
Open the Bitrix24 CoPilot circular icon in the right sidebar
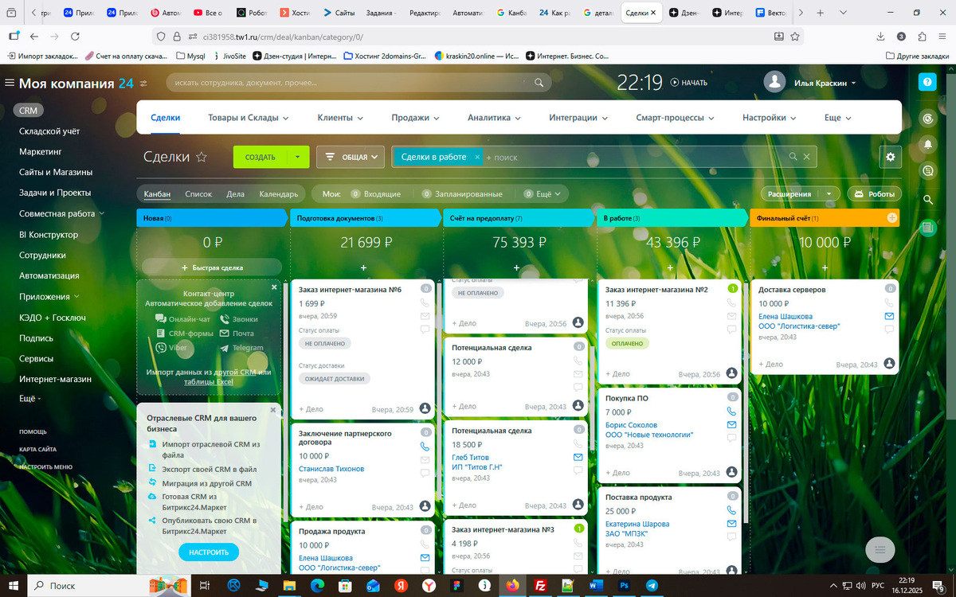pyautogui.click(x=927, y=118)
